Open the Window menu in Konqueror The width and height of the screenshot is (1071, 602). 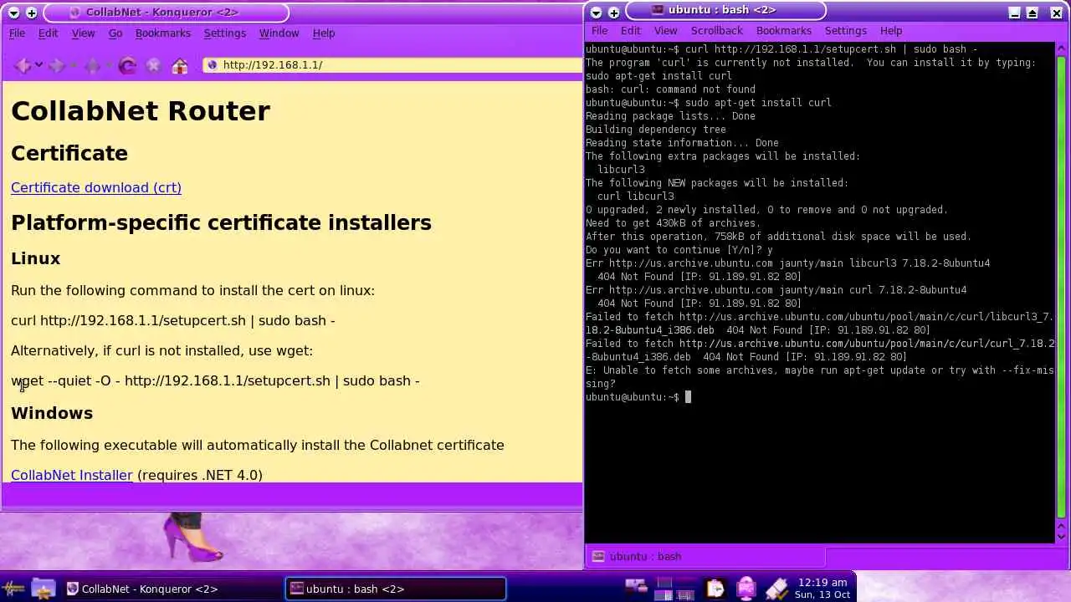279,33
